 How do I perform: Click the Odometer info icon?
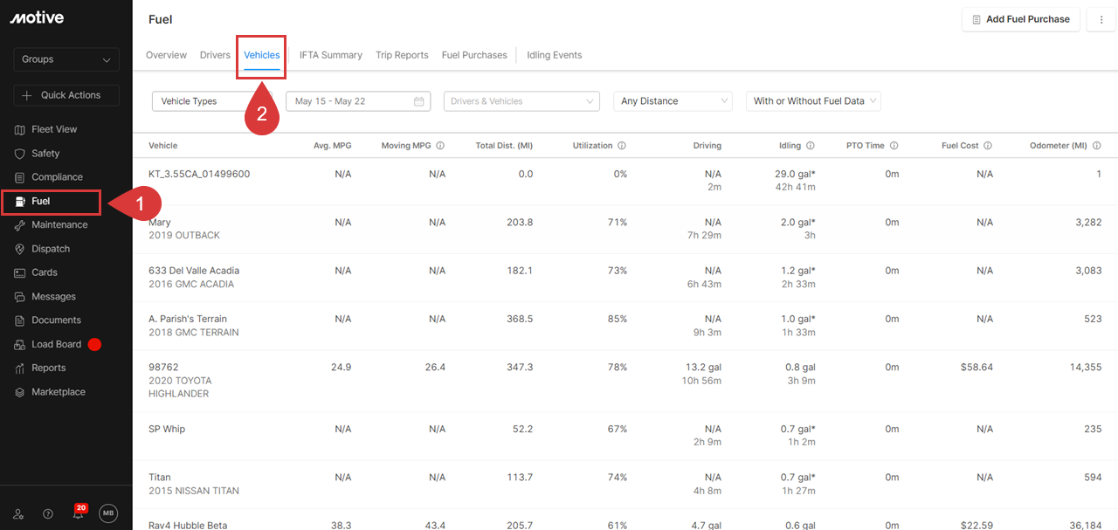pyautogui.click(x=1096, y=146)
